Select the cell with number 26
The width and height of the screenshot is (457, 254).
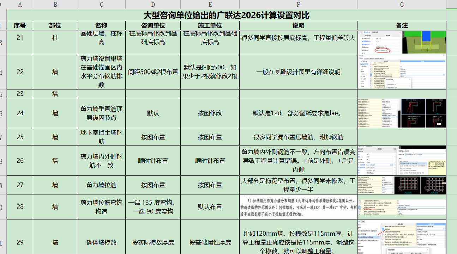(20, 161)
